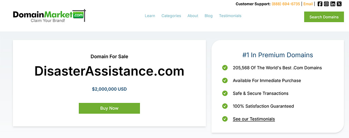Click checkmark next to See our Testimonials
The image size is (349, 138).
tap(225, 119)
